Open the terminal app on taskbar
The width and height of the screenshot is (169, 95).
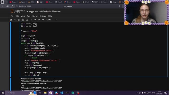(67, 93)
